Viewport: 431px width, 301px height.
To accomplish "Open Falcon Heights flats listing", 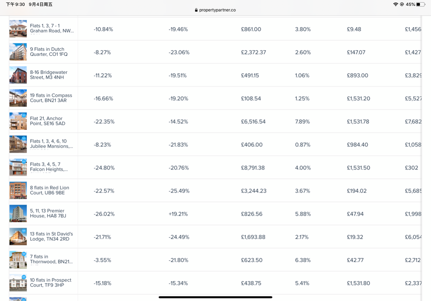I will coord(49,167).
